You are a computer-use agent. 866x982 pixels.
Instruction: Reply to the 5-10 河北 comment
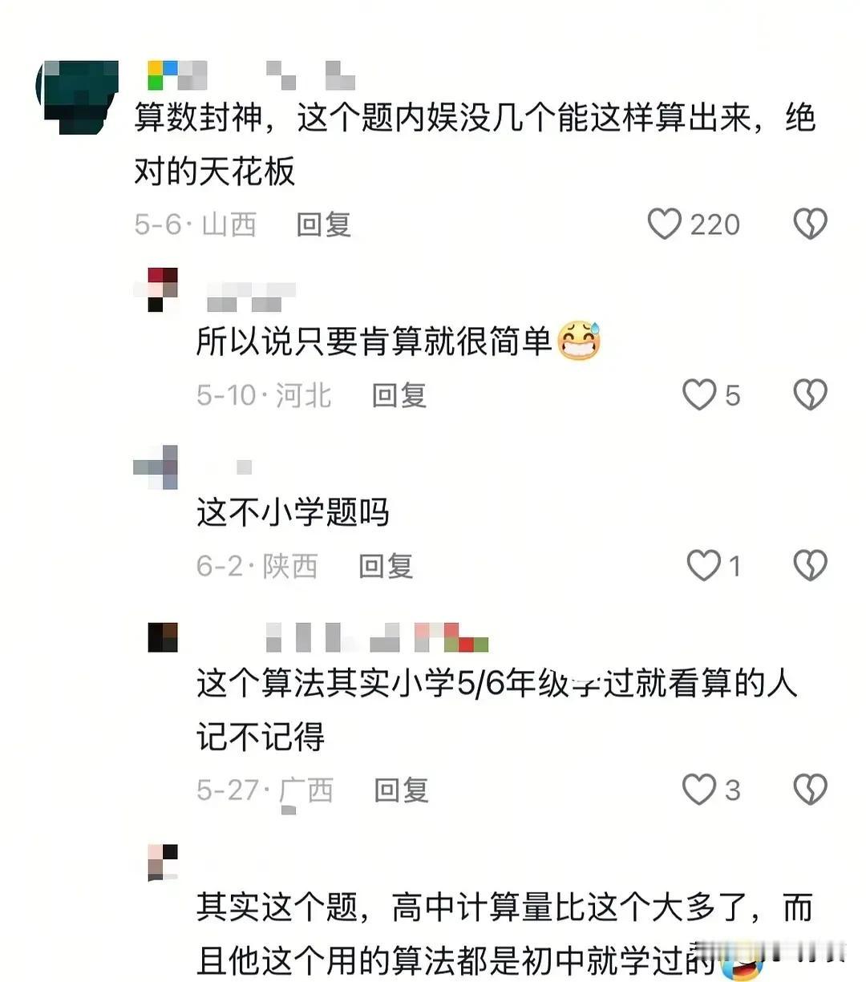tap(399, 395)
